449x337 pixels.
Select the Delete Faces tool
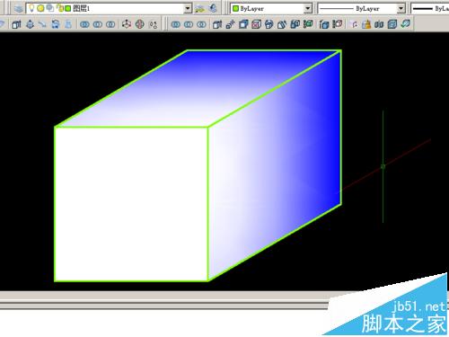[256, 24]
